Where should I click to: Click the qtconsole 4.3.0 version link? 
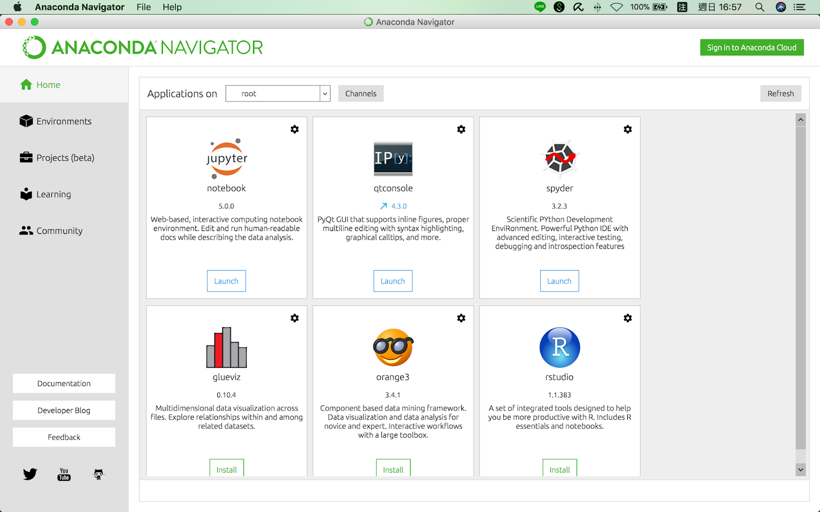(399, 206)
